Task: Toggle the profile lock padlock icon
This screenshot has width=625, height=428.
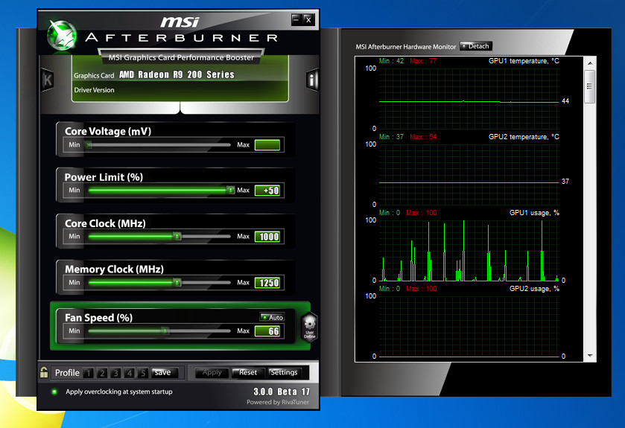Action: 44,372
